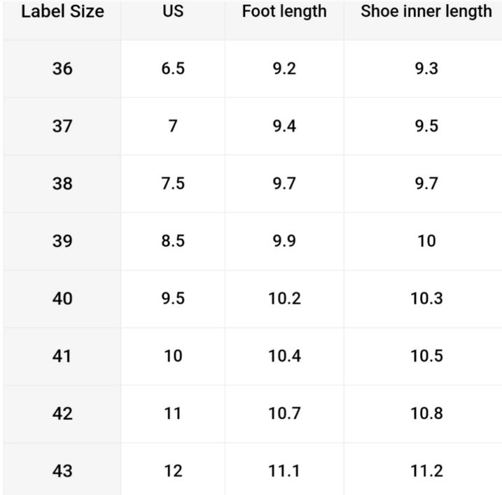The height and width of the screenshot is (495, 502).
Task: Select label size 36 cell
Action: click(62, 69)
